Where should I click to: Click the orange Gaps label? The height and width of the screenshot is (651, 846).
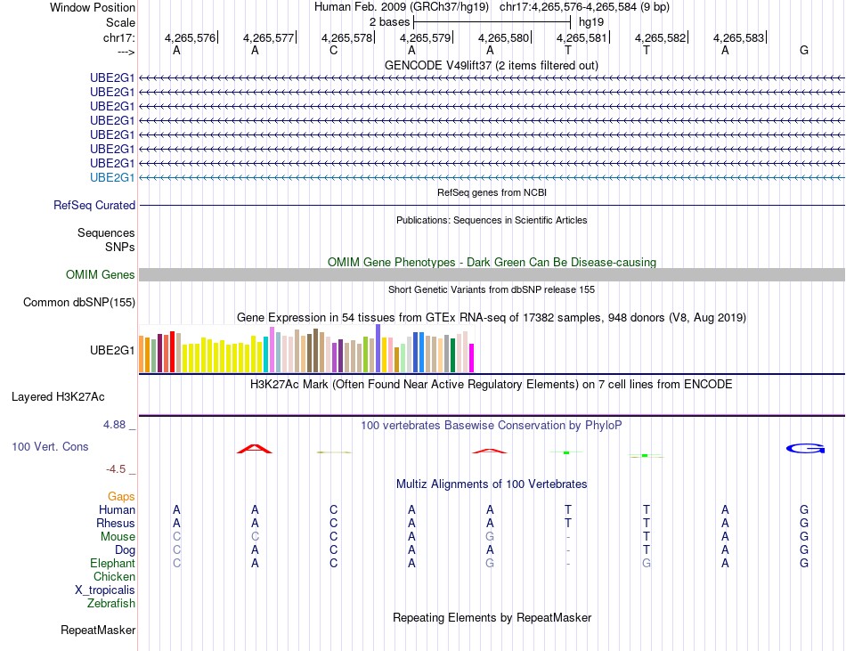coord(121,496)
